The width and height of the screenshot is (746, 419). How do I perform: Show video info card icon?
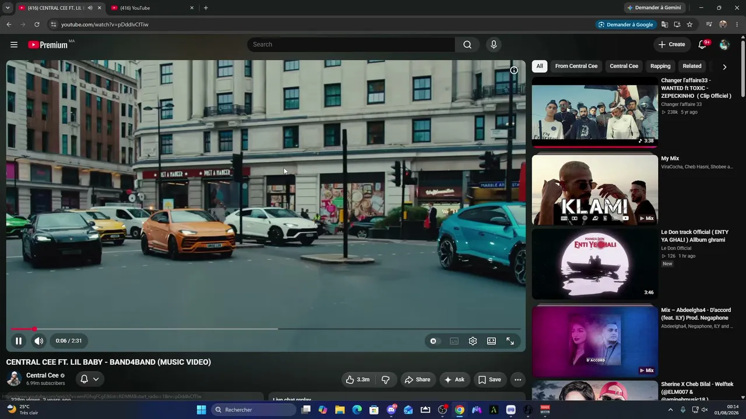513,70
